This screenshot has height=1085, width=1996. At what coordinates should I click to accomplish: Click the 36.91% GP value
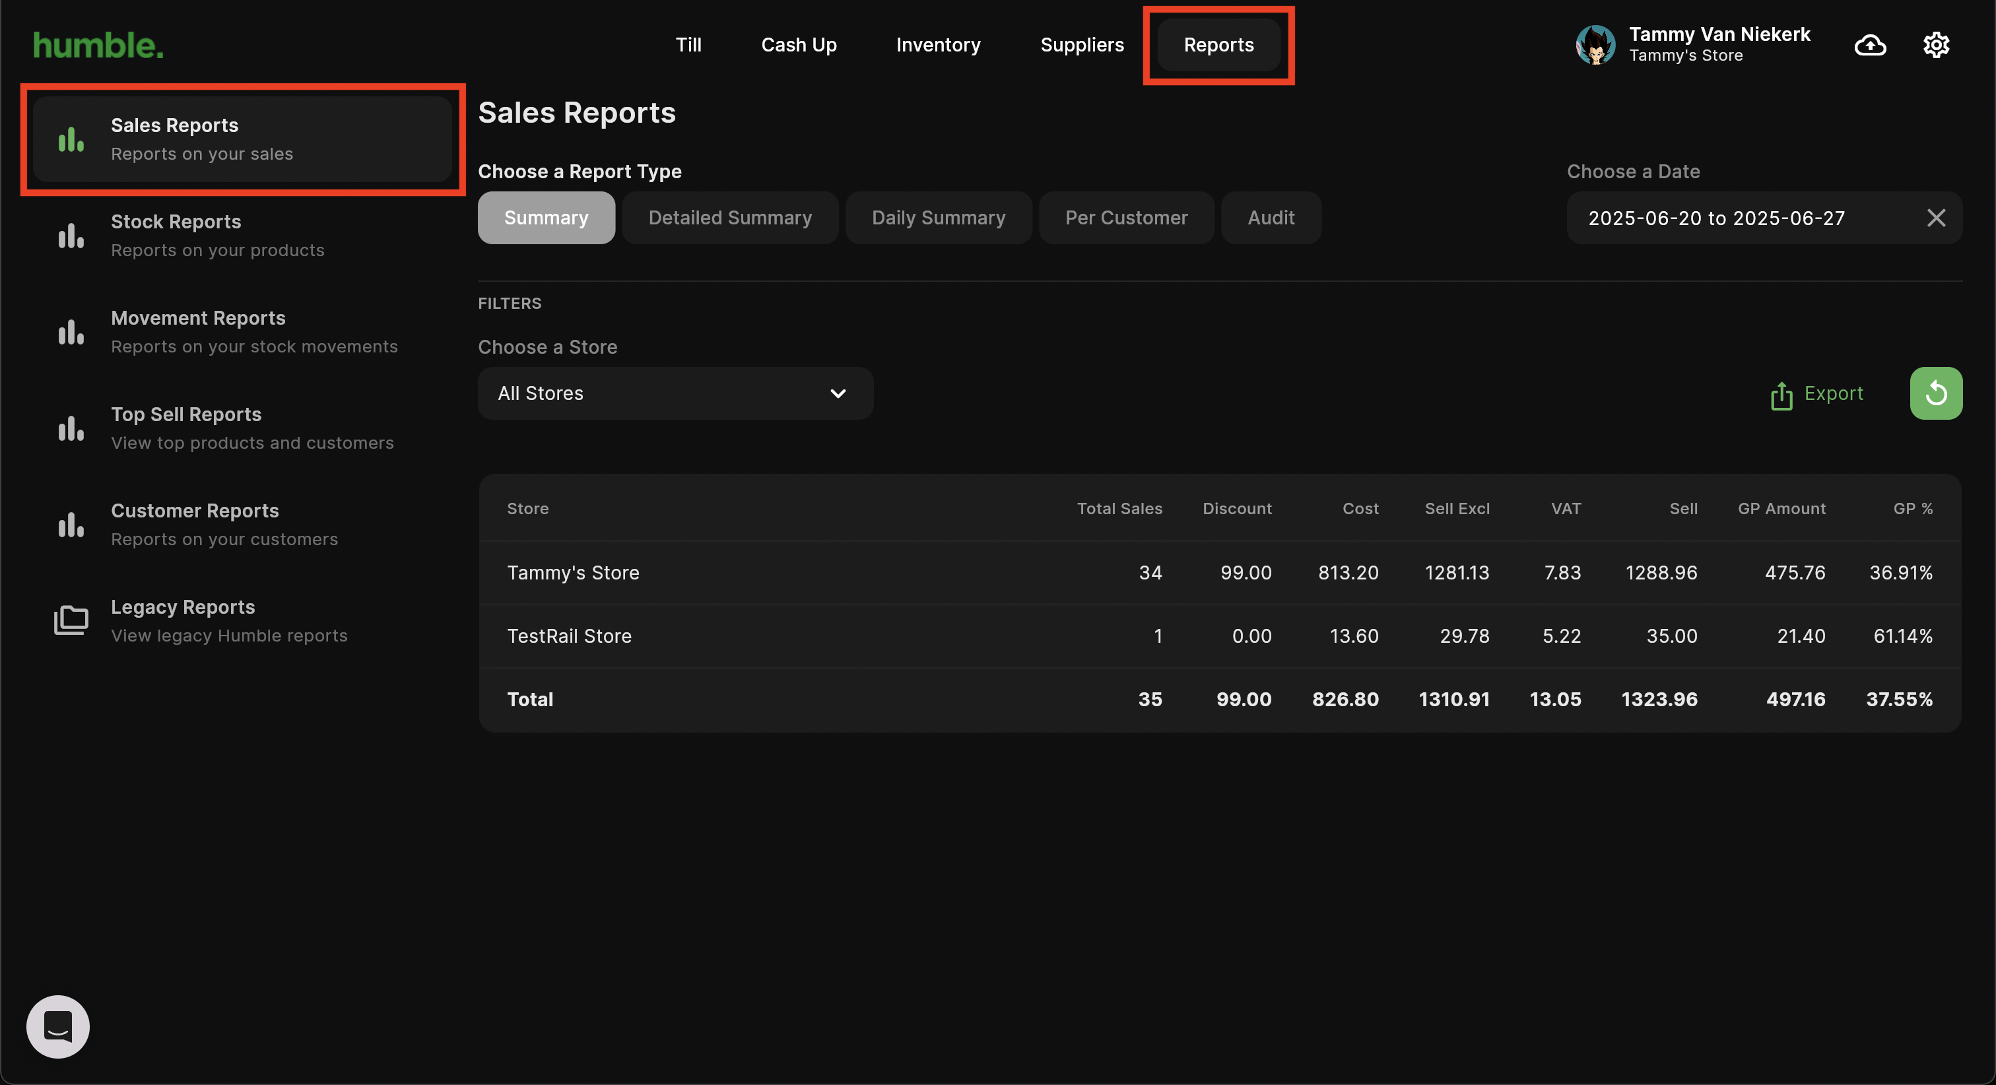pos(1901,573)
